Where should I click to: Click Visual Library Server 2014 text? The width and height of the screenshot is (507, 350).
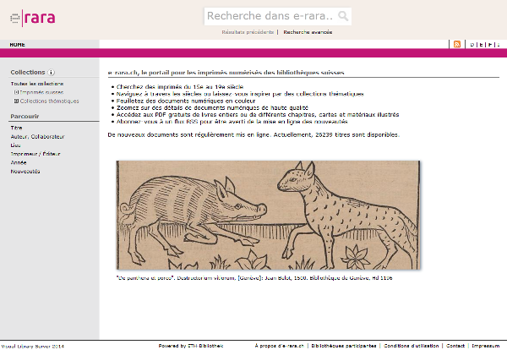33,346
